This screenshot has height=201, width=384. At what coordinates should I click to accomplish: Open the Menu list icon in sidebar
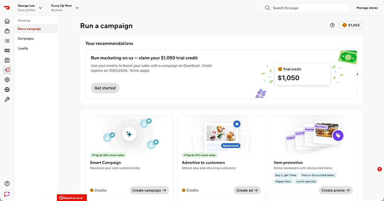coord(7,41)
